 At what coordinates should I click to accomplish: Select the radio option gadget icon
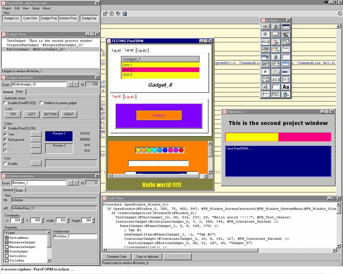[265, 72]
